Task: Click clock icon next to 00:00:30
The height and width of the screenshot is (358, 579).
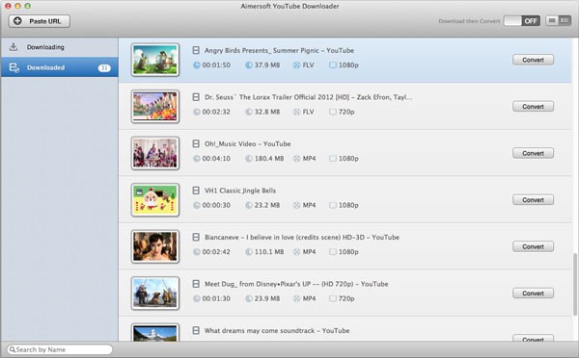Action: [x=197, y=206]
